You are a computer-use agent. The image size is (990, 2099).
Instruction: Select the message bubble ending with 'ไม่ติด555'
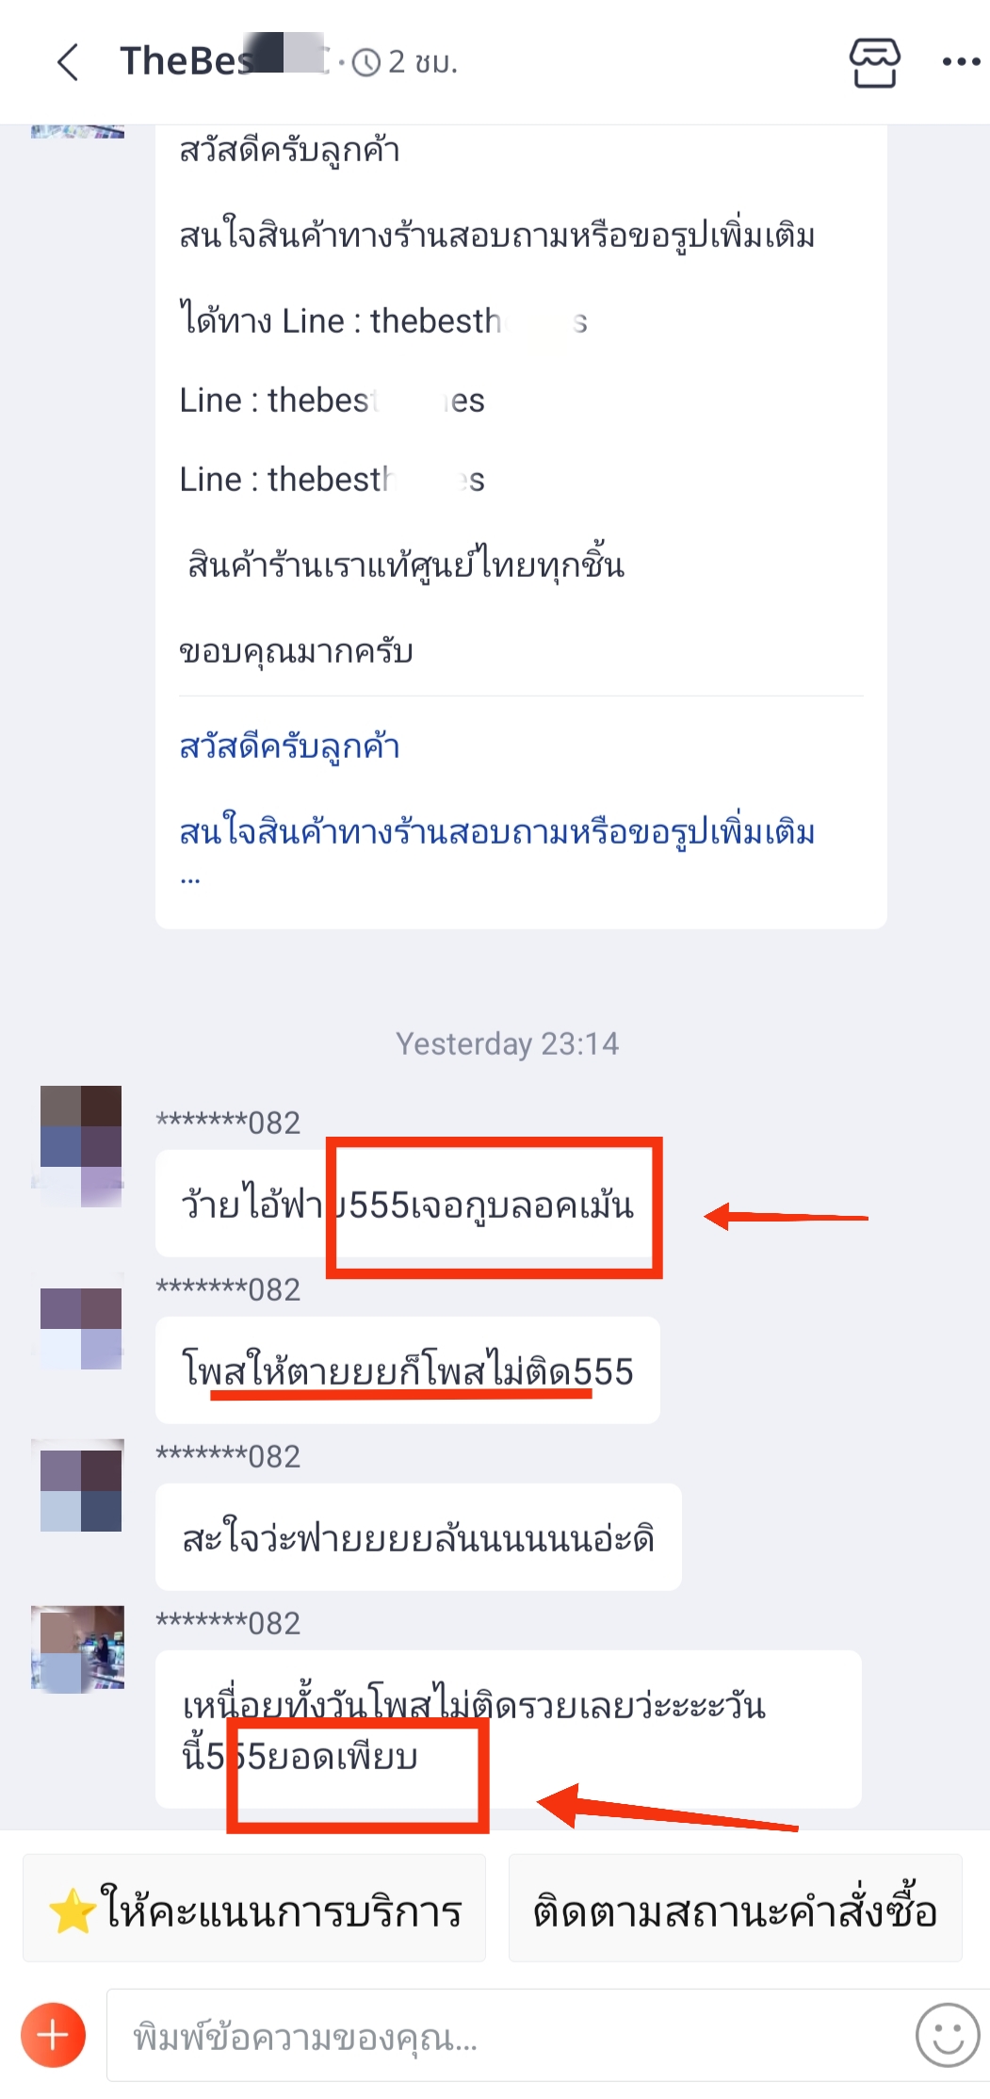(x=407, y=1370)
